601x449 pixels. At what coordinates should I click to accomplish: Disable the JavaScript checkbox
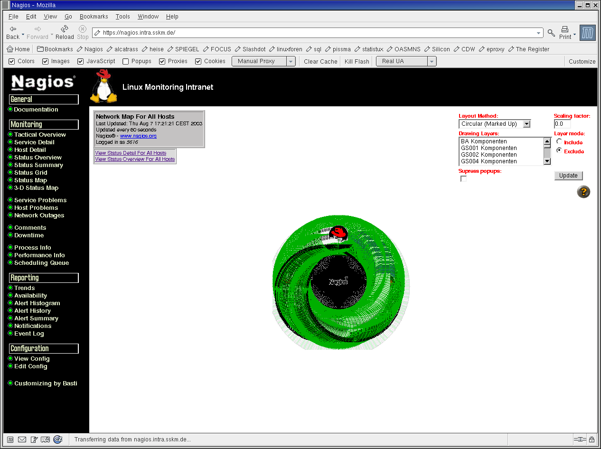pyautogui.click(x=81, y=61)
